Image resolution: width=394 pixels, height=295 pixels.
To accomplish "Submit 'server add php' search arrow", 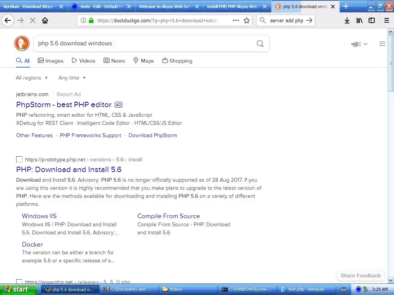I will [309, 21].
